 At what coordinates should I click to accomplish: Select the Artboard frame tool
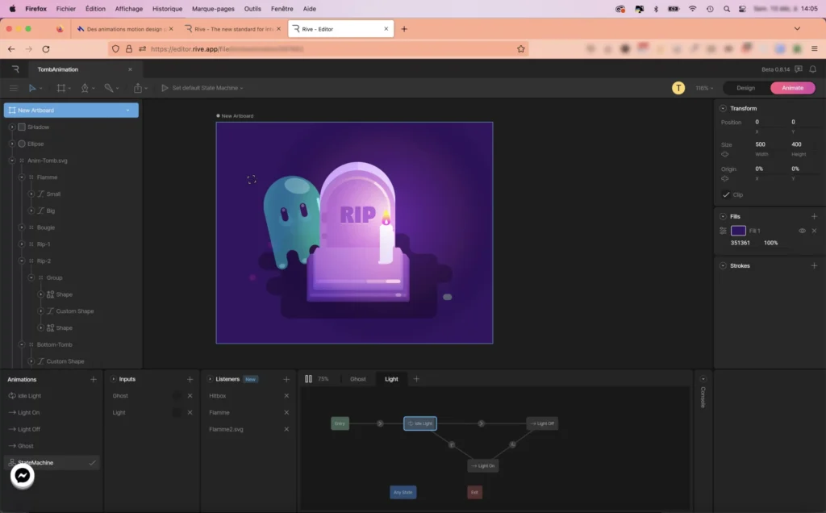[x=60, y=88]
